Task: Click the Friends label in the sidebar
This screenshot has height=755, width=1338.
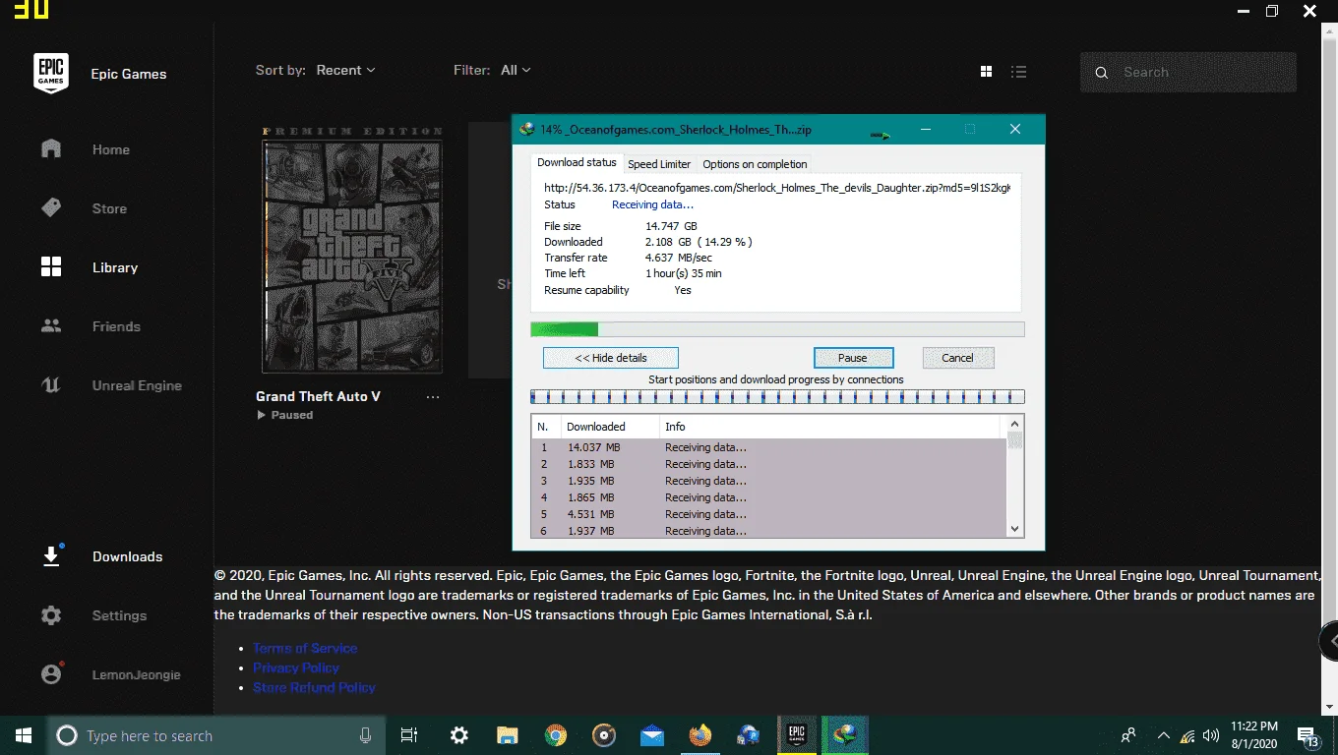Action: [116, 326]
